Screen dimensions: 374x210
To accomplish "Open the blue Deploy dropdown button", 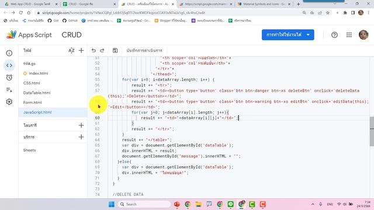I will (x=288, y=35).
